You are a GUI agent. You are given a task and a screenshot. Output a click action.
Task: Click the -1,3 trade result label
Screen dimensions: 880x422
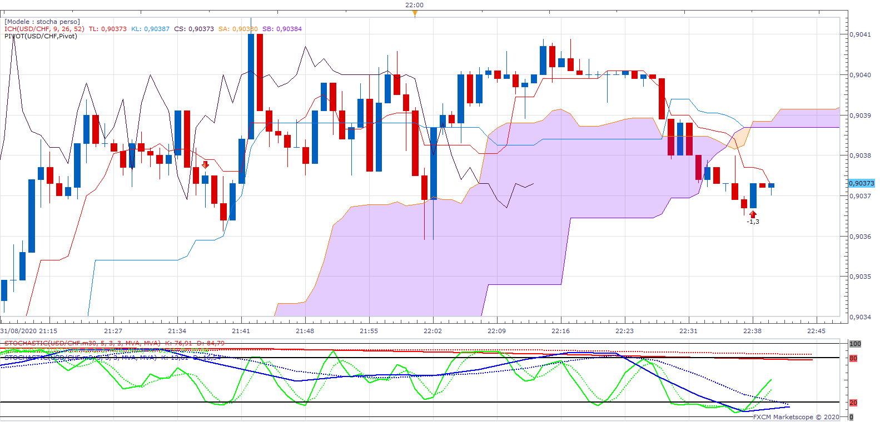pyautogui.click(x=753, y=222)
